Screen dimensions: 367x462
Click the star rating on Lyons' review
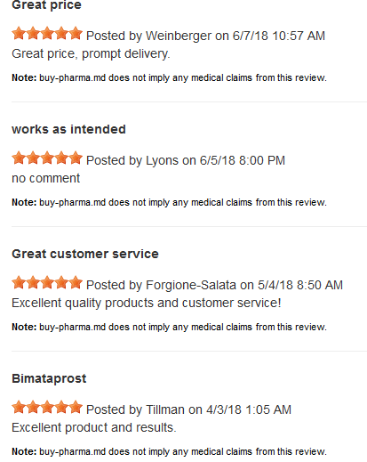47,158
